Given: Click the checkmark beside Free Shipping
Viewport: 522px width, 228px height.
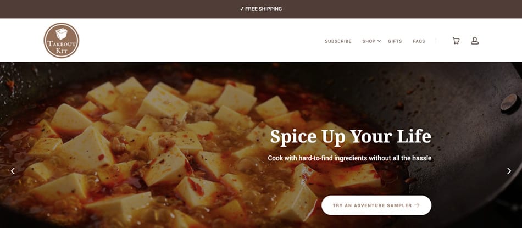Looking at the screenshot, I should (242, 9).
